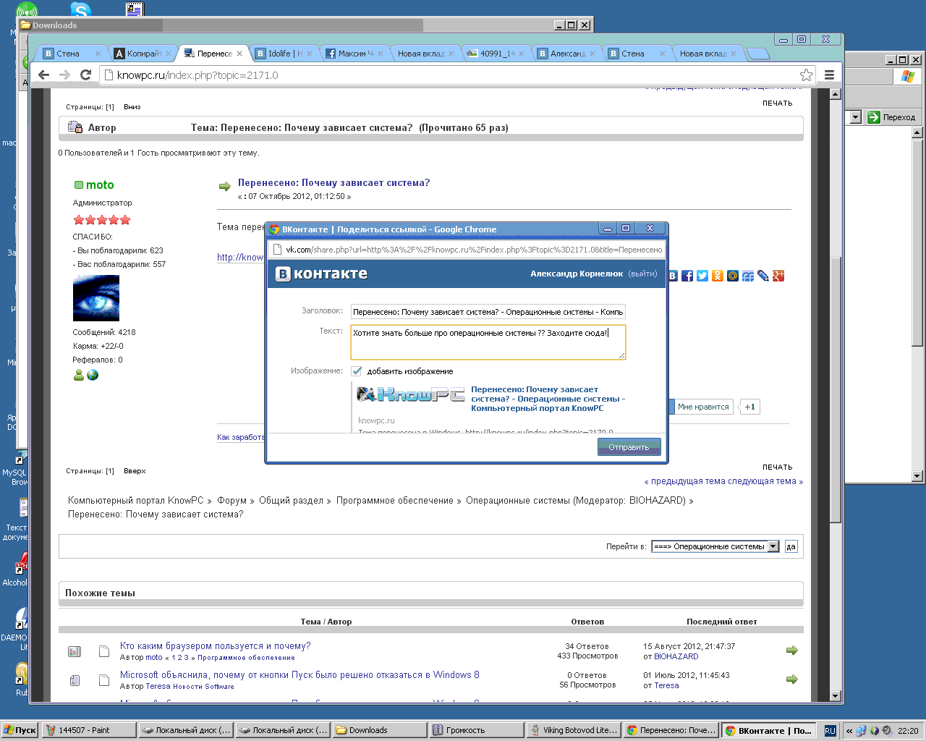Share topic via Odnoklassniki icon

click(x=718, y=276)
